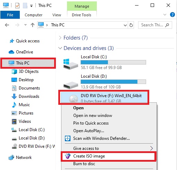Select the DVD RW Drive (F:) disc icon
This screenshot has height=170, width=177.
[74, 99]
